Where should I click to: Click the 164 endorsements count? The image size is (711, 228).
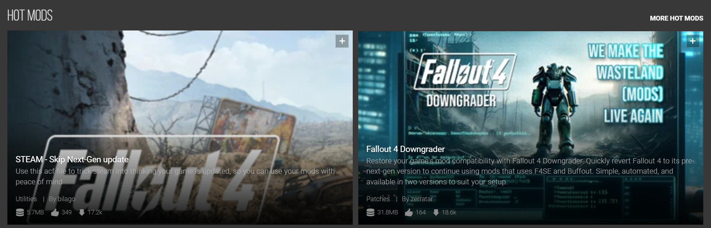click(x=420, y=213)
